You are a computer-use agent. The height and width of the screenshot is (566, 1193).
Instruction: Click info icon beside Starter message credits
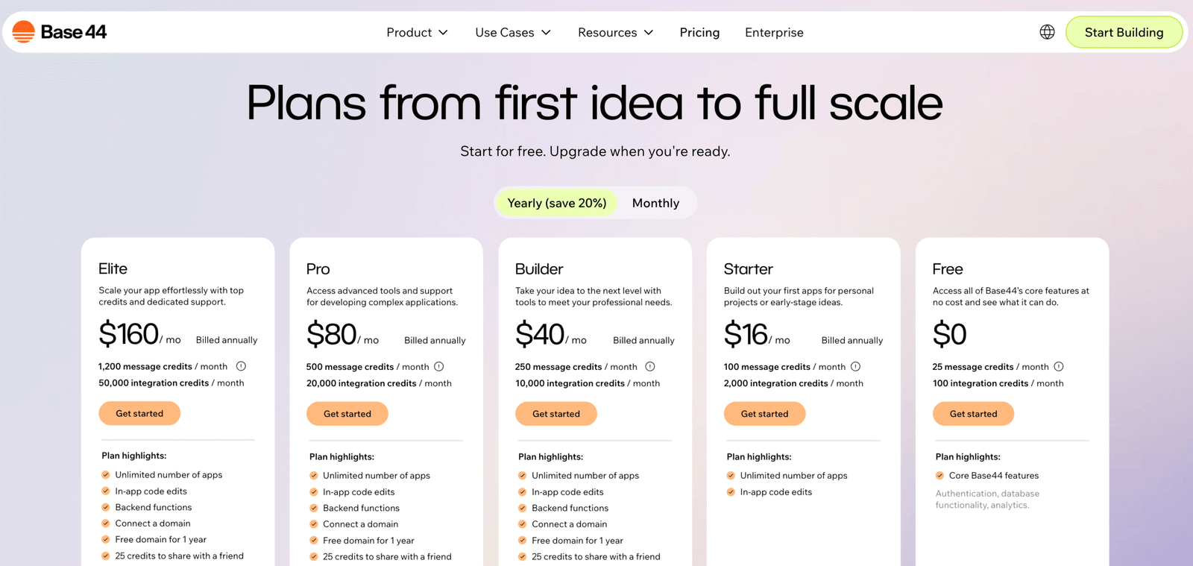point(856,367)
